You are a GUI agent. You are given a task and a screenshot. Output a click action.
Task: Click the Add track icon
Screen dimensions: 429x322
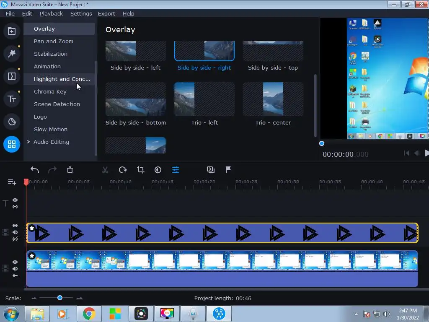(x=12, y=182)
